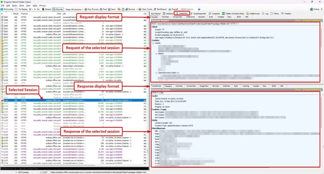Open the TextWizard tool
Image resolution: width=324 pixels, height=174 pixels.
coord(160,9)
